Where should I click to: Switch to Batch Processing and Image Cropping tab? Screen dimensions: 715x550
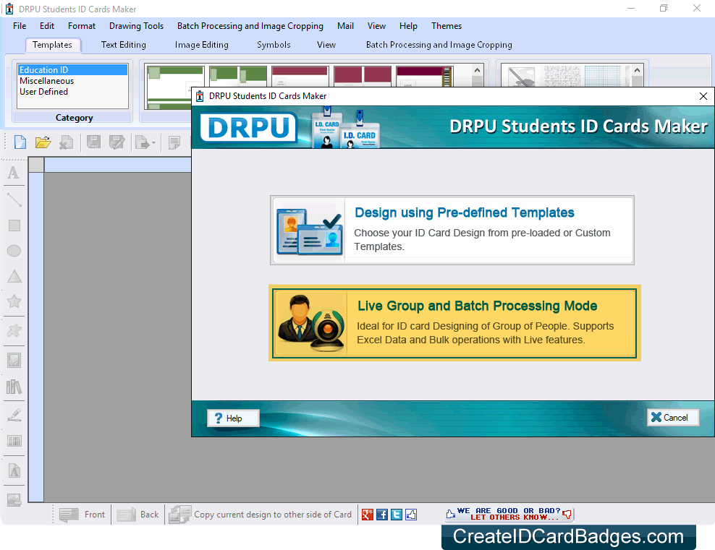[x=439, y=45]
